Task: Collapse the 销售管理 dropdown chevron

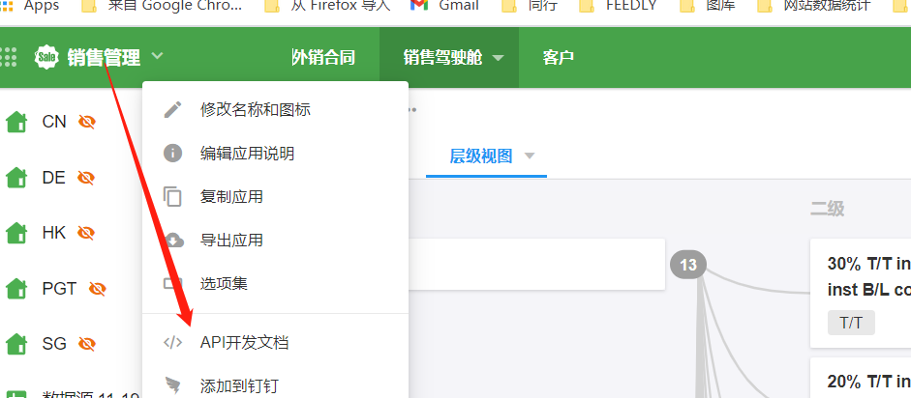Action: [158, 57]
